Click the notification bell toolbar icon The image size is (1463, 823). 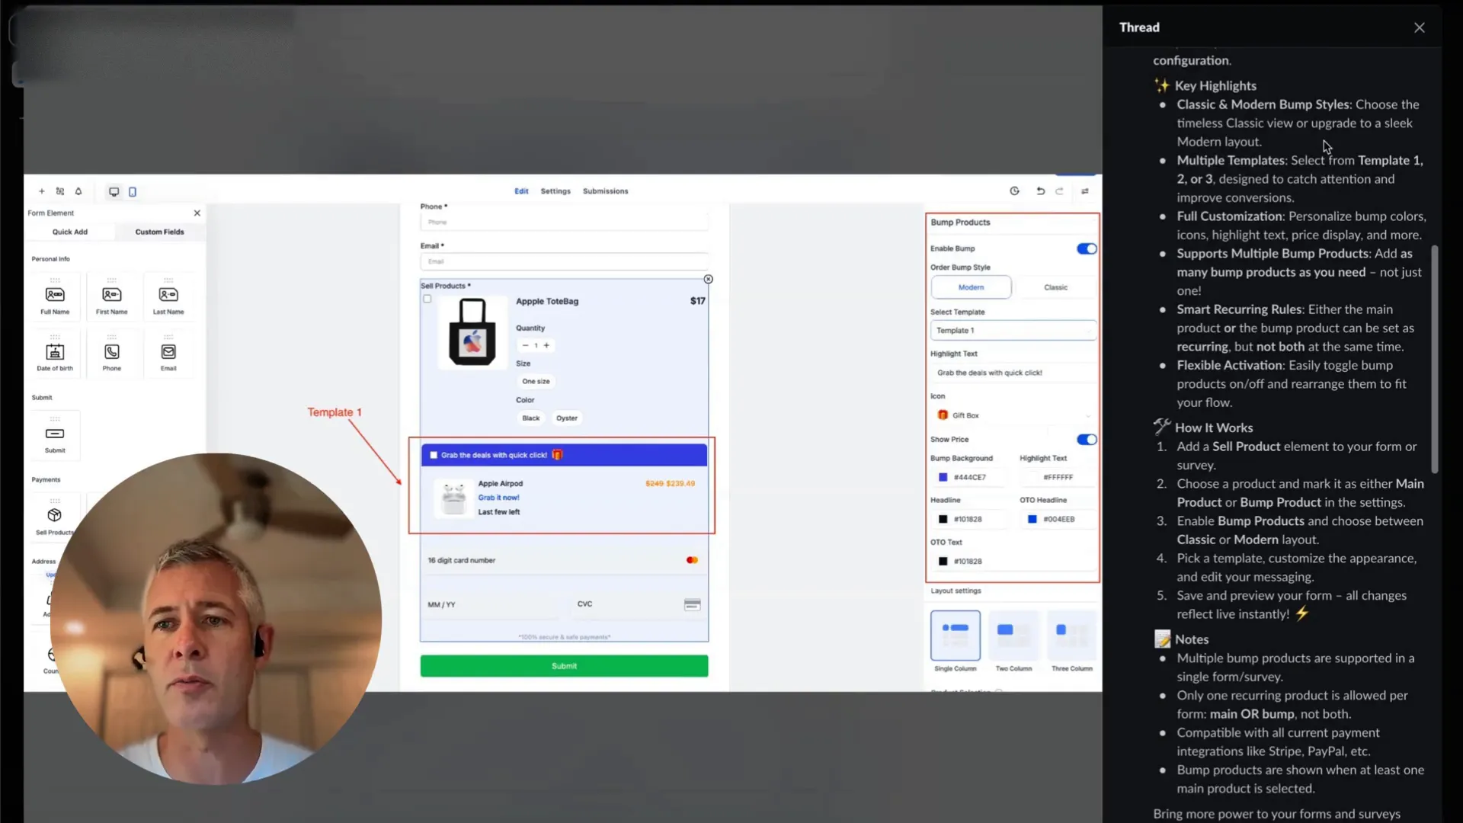(78, 191)
